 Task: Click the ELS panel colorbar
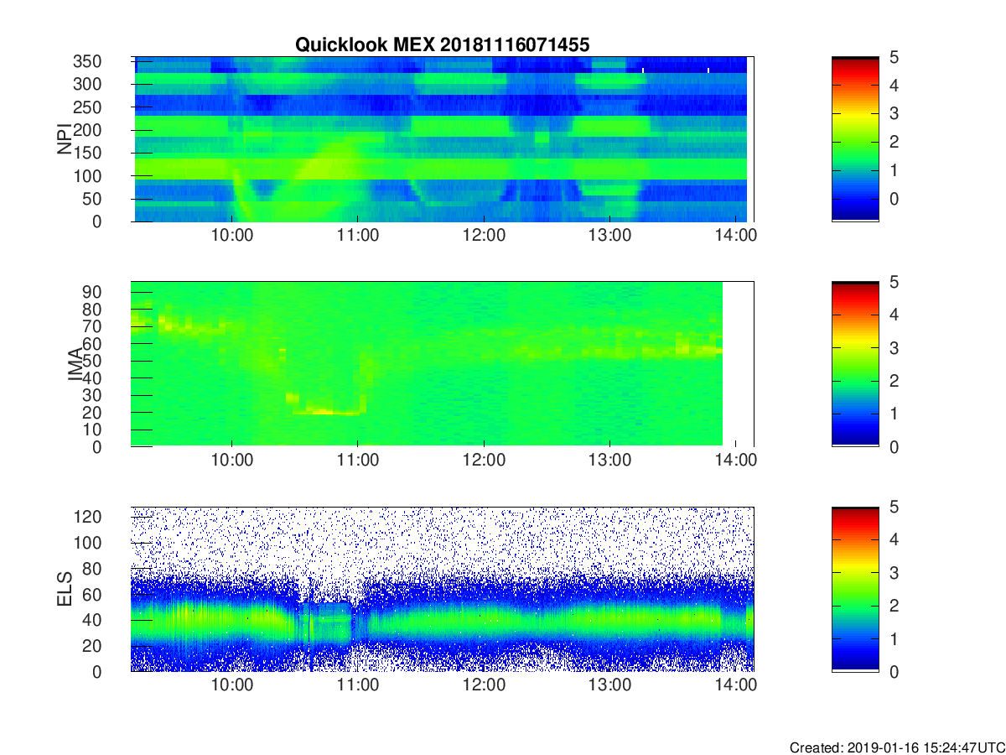tap(855, 589)
